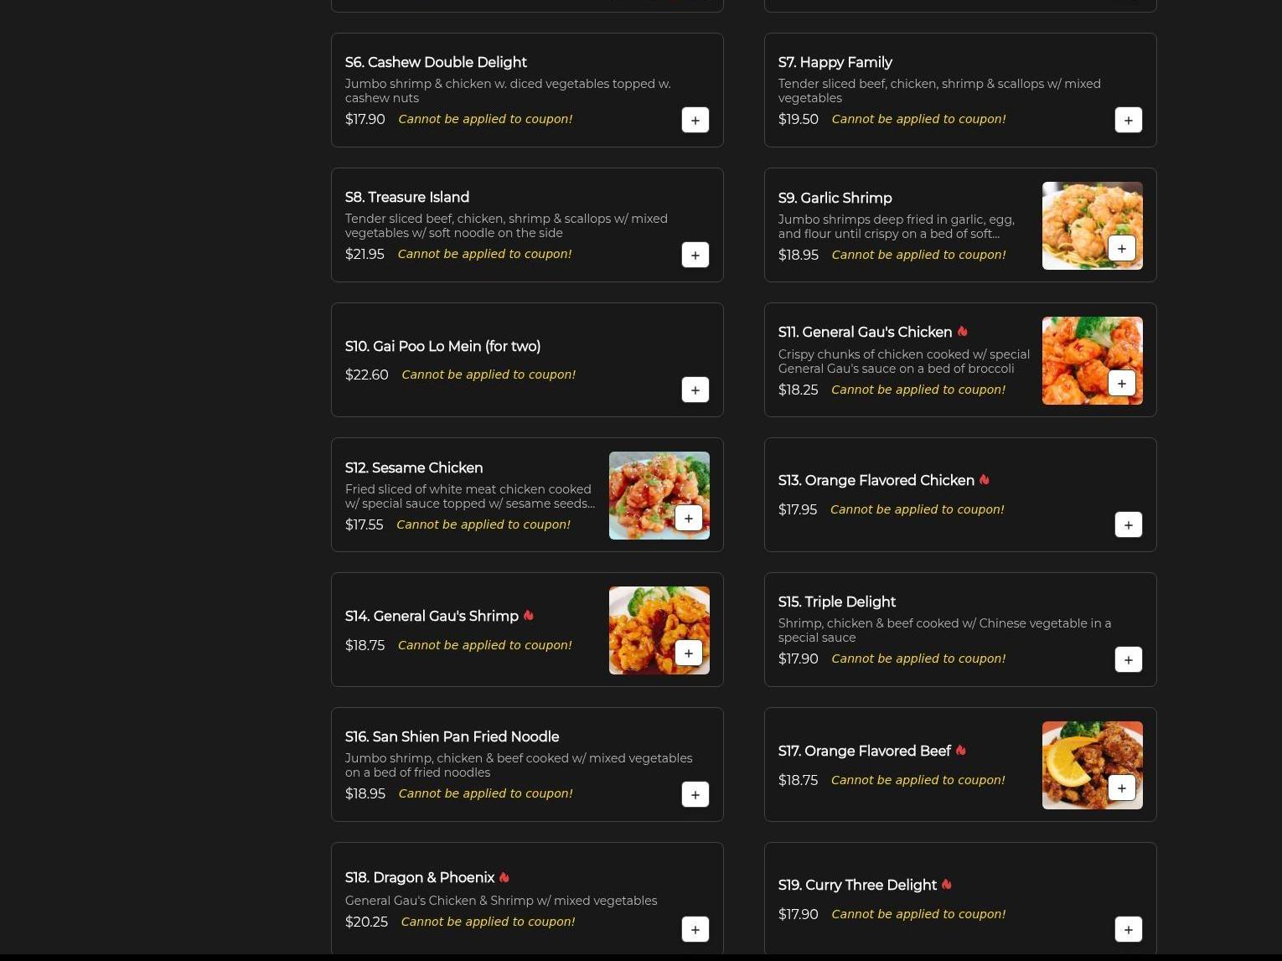The width and height of the screenshot is (1282, 961).
Task: Select the S14. General Gau's Shrimp title
Action: click(x=432, y=616)
